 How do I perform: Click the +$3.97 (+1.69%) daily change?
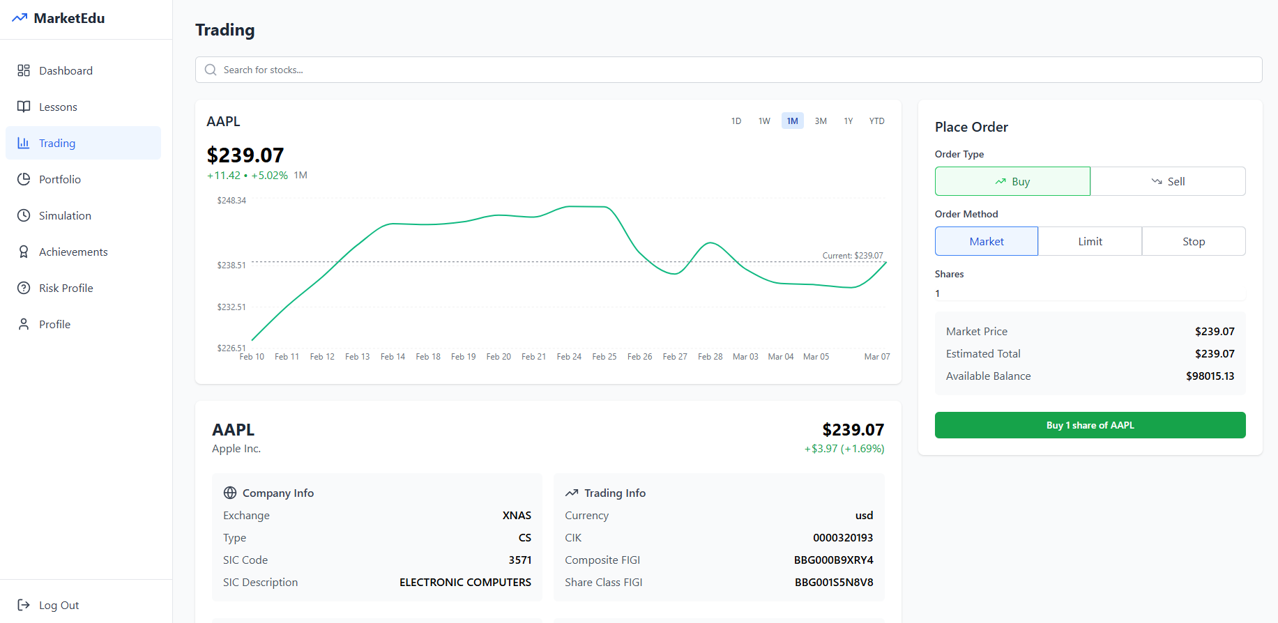[x=844, y=449]
